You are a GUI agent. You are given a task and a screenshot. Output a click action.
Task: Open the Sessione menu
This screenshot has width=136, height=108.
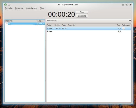(x=19, y=8)
